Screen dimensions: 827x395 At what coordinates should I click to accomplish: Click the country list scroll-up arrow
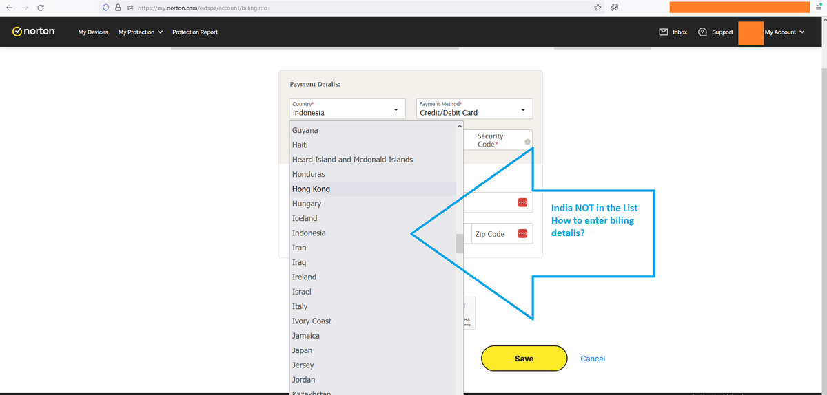460,127
